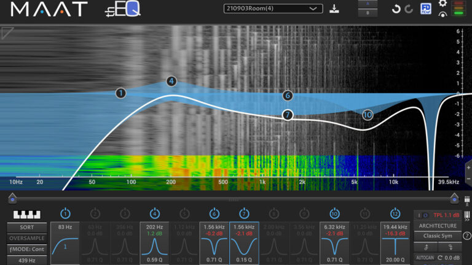Click the blue FD FiDef icon

426,9
